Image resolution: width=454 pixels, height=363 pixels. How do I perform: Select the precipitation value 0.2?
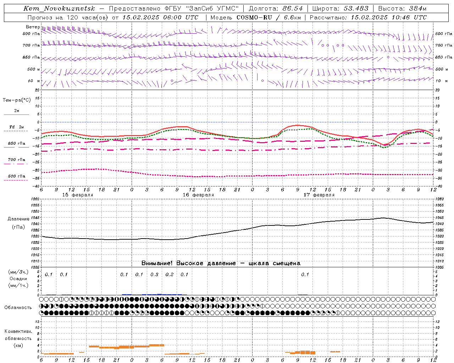tap(170, 275)
